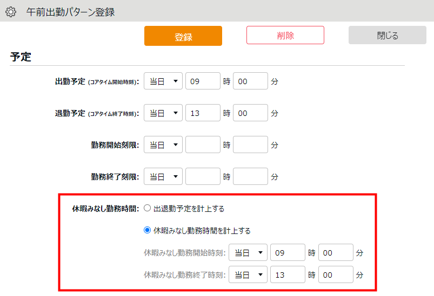The image size is (434, 296).
Task: Click the 削除 delete button
Action: click(285, 35)
